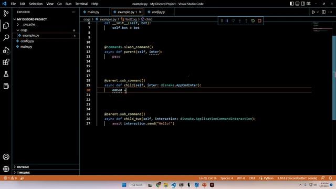Open the Go menu
The height and width of the screenshot is (189, 336).
[x=59, y=4]
